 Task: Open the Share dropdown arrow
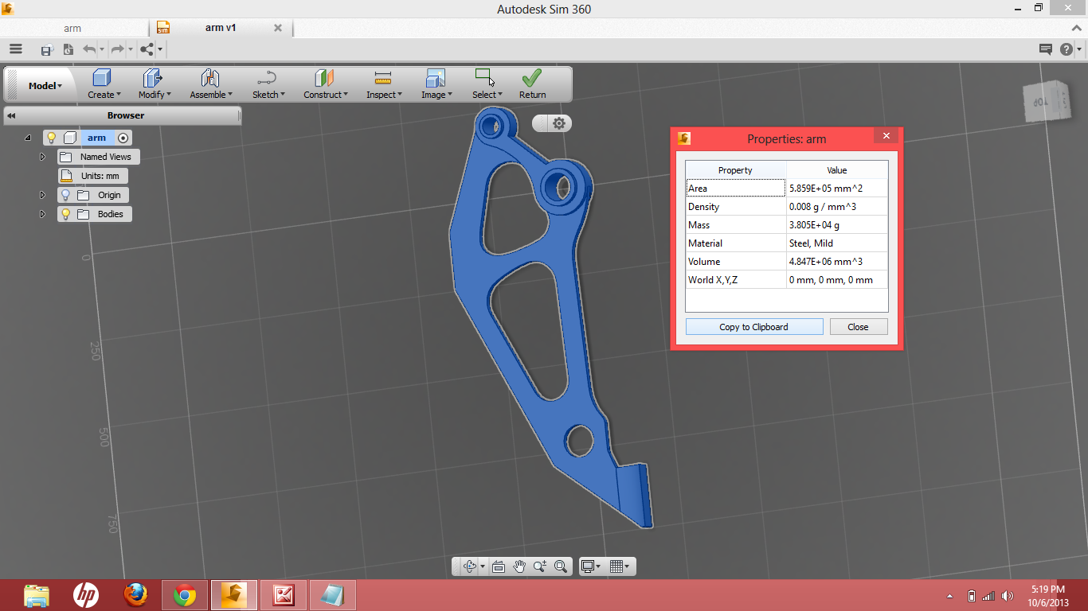pos(160,49)
